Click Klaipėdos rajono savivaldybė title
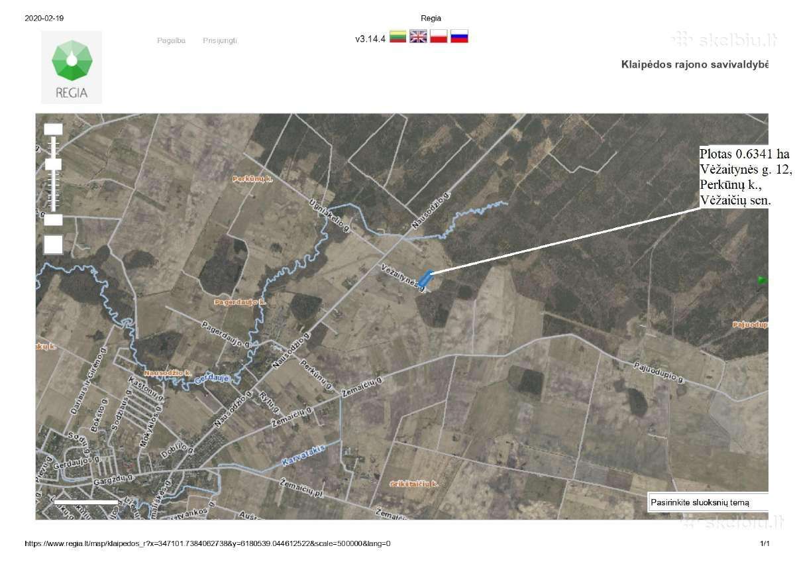The width and height of the screenshot is (795, 562). [695, 64]
